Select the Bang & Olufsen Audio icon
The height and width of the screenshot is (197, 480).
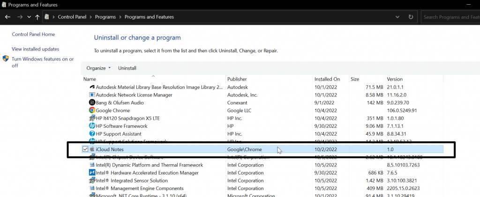pos(92,102)
